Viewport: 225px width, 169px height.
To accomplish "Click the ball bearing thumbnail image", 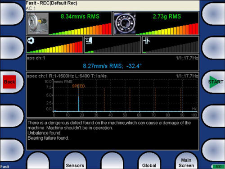I will [125, 23].
